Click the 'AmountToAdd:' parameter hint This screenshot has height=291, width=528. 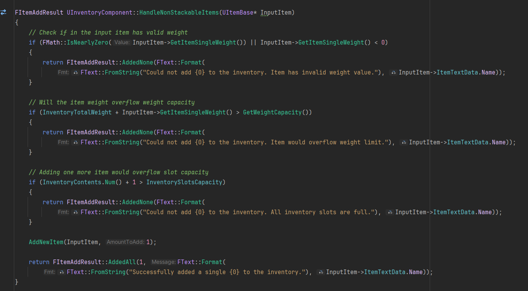[x=125, y=242]
